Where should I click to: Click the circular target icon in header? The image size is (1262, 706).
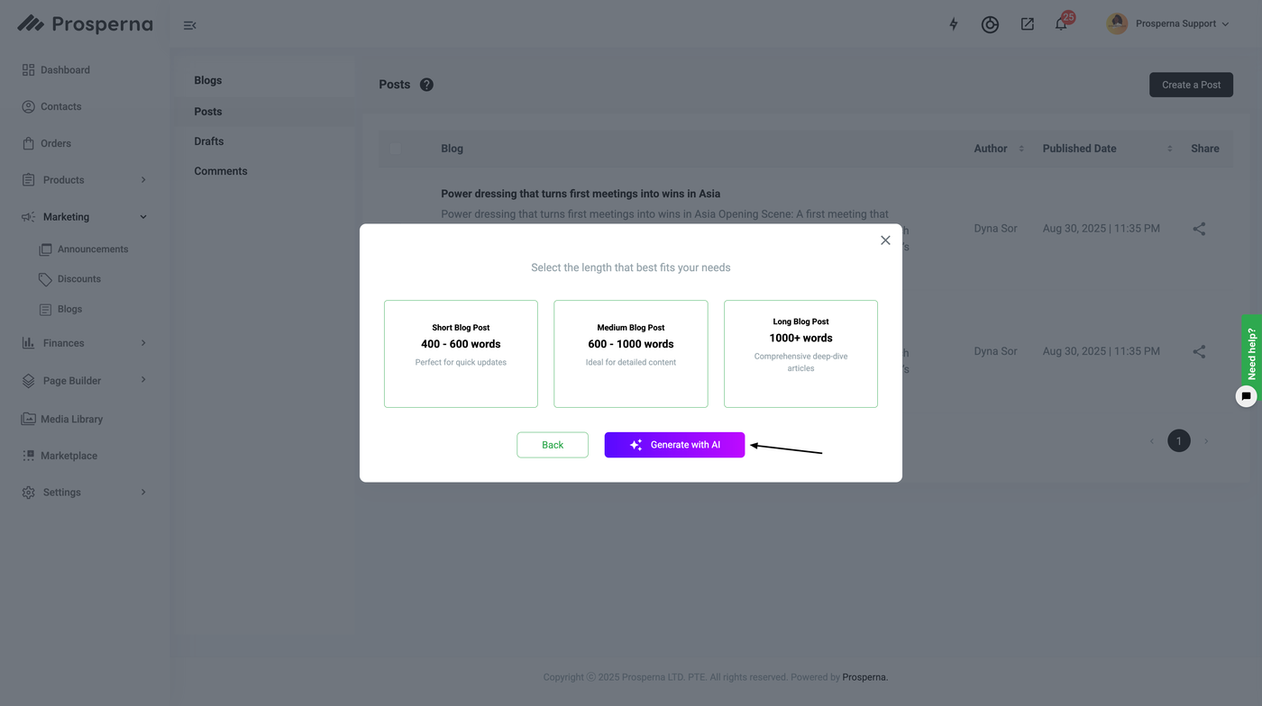point(990,24)
